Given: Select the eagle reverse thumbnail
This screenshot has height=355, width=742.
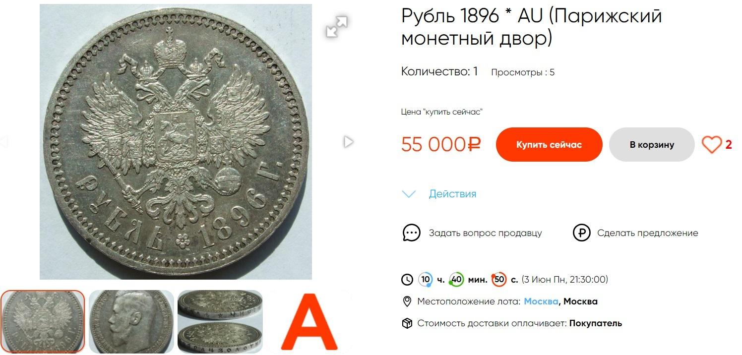Looking at the screenshot, I should pyautogui.click(x=43, y=321).
